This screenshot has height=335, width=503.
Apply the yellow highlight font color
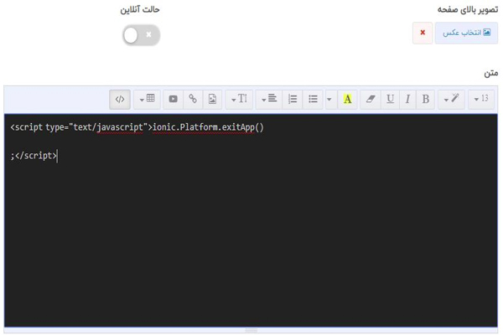[347, 100]
